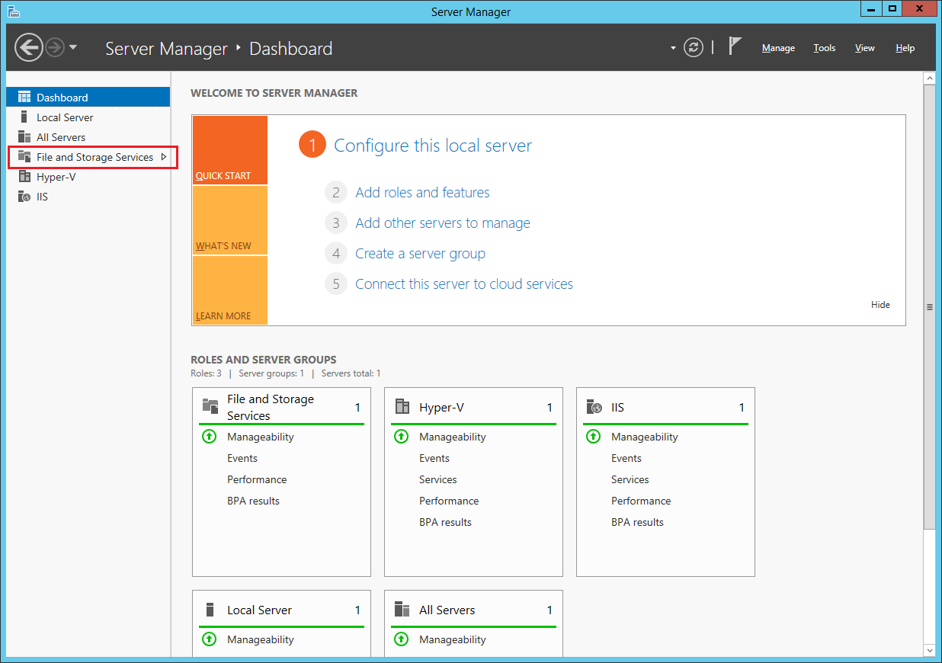The height and width of the screenshot is (663, 942).
Task: Click the All Servers icon in sidebar
Action: pos(24,136)
